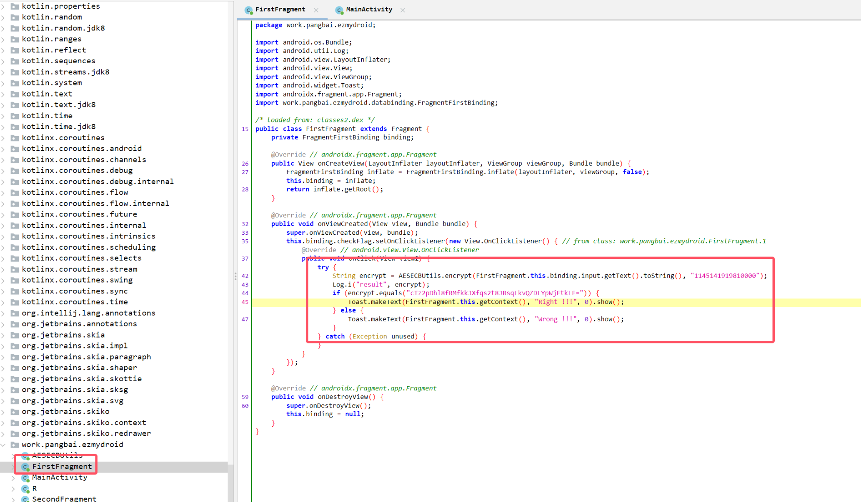861x502 pixels.
Task: Click the MainActivity class icon in tree
Action: tap(26, 478)
